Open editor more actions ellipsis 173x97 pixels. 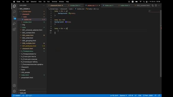tap(159, 5)
